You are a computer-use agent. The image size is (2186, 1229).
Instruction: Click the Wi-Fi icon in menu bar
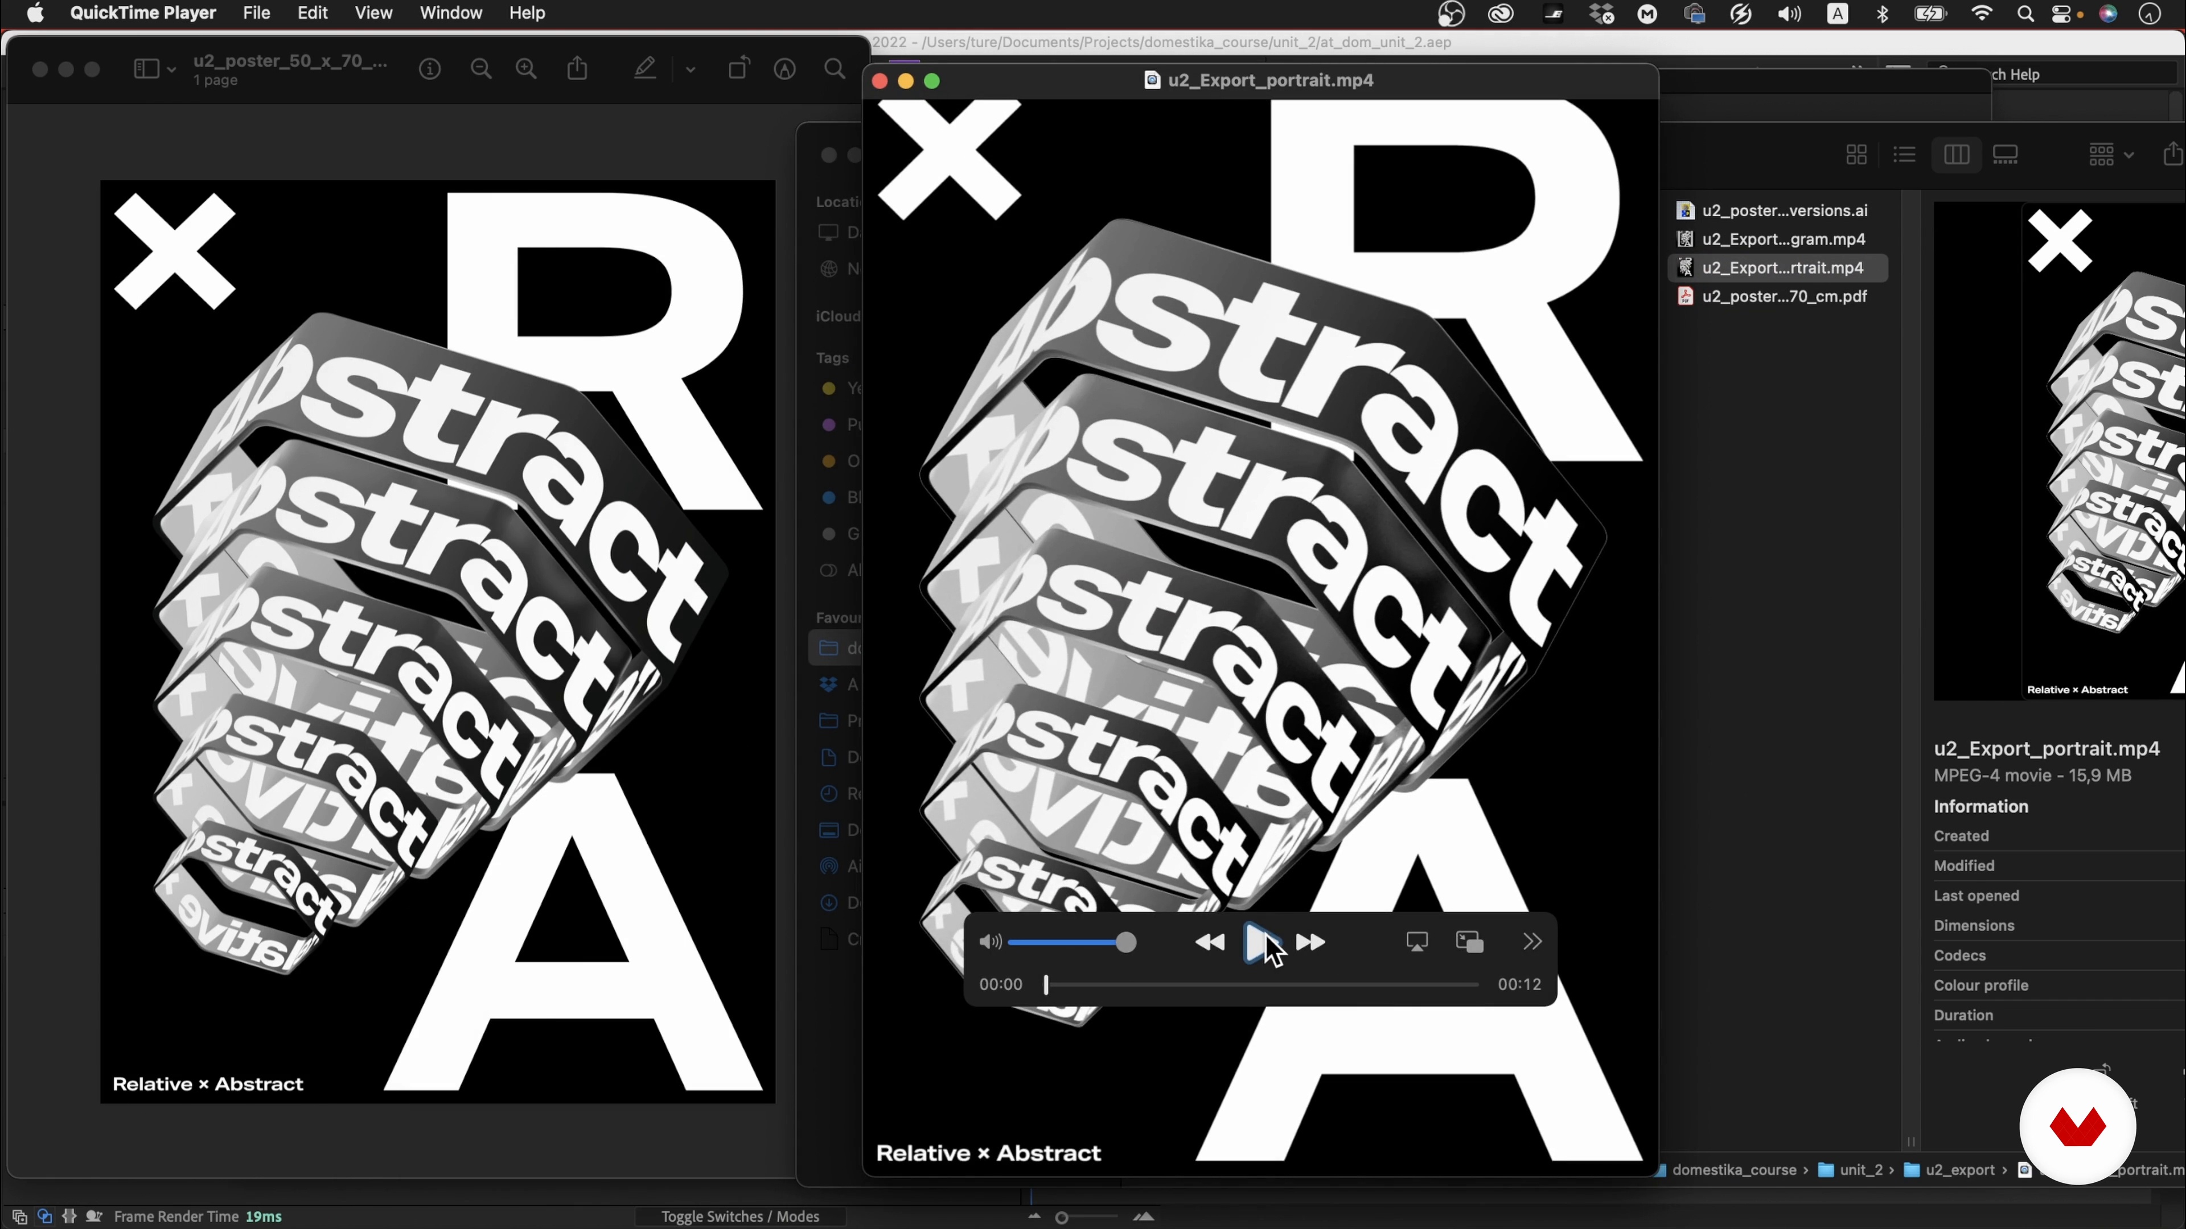1982,14
